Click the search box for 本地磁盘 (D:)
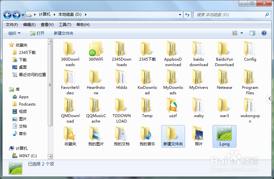This screenshot has height=179, width=274. tap(232, 15)
